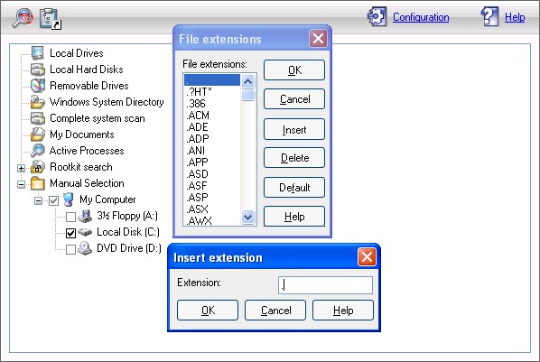Select the Local Hard Disks icon
540x362 pixels.
coord(37,70)
